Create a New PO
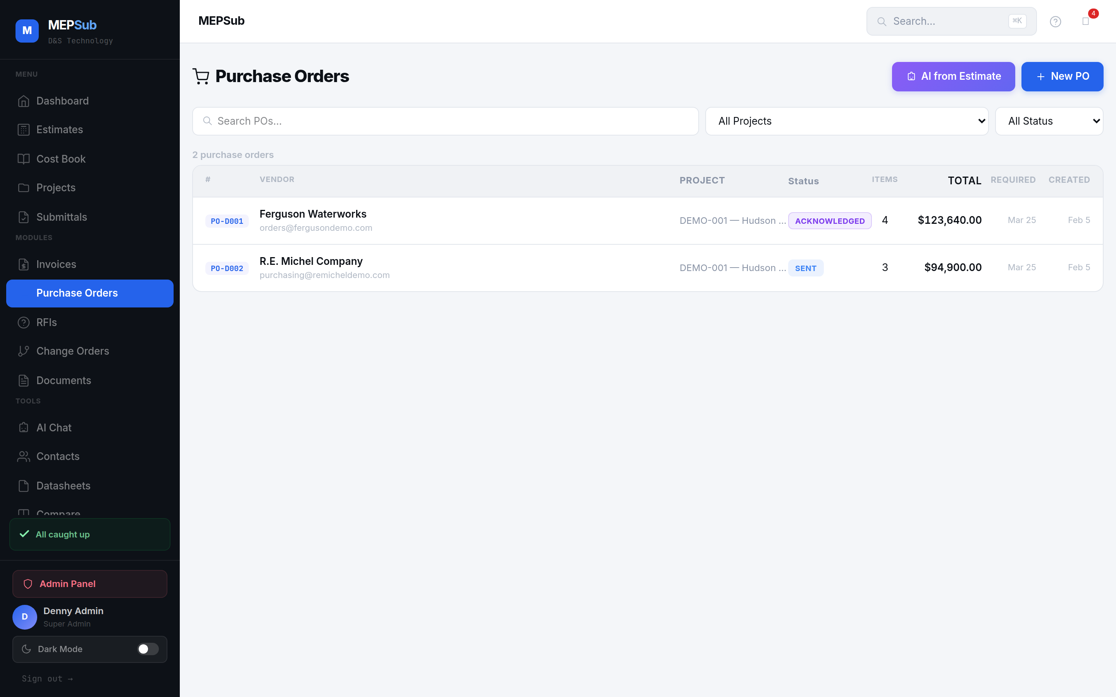1116x697 pixels. (x=1062, y=77)
